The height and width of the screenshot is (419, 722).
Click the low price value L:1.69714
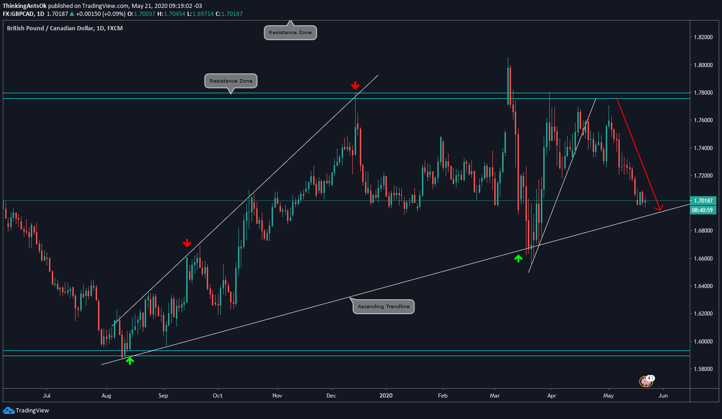200,14
